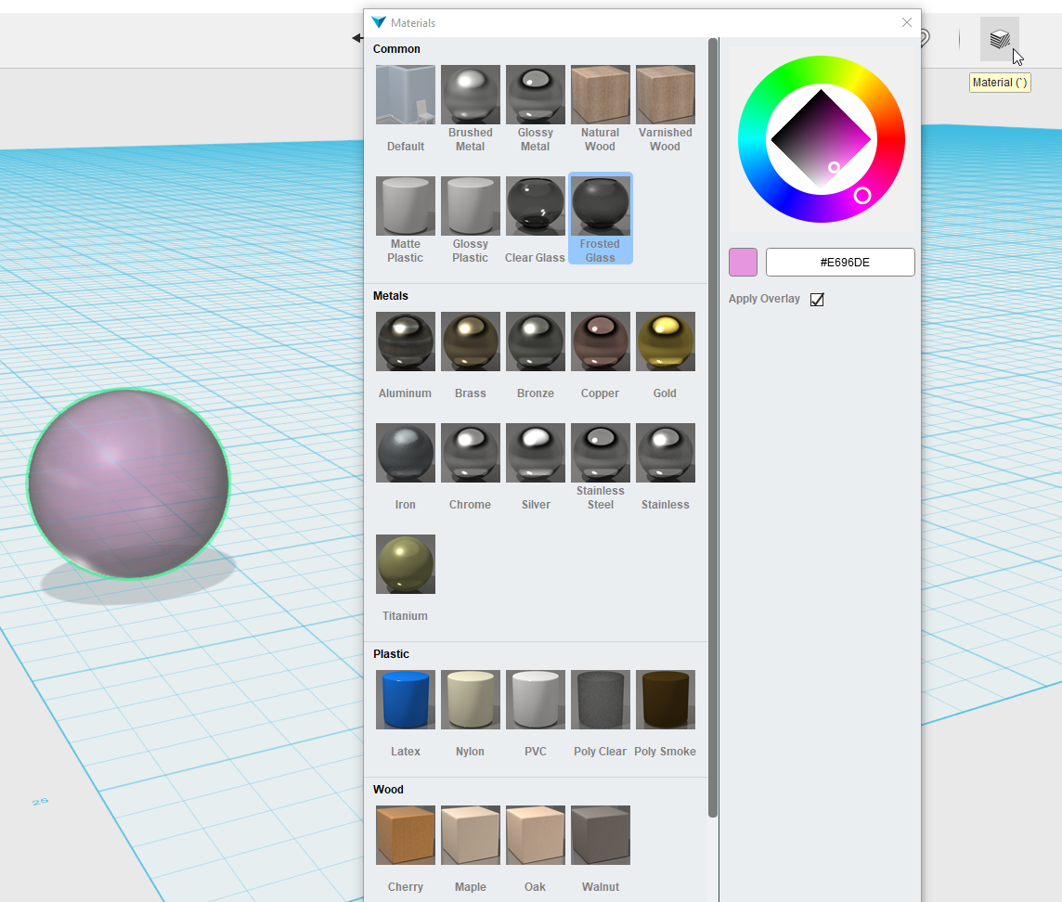This screenshot has width=1062, height=902.
Task: Select the Matte Plastic material
Action: tap(405, 206)
